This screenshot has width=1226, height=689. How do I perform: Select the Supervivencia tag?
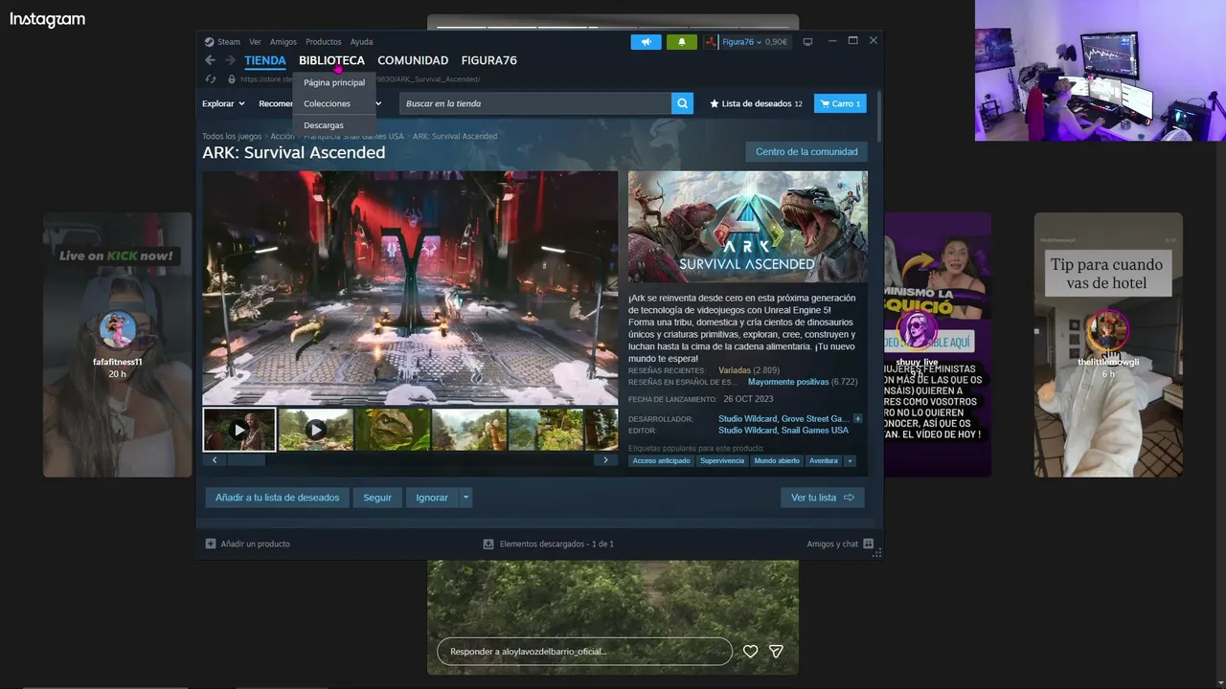pos(722,461)
